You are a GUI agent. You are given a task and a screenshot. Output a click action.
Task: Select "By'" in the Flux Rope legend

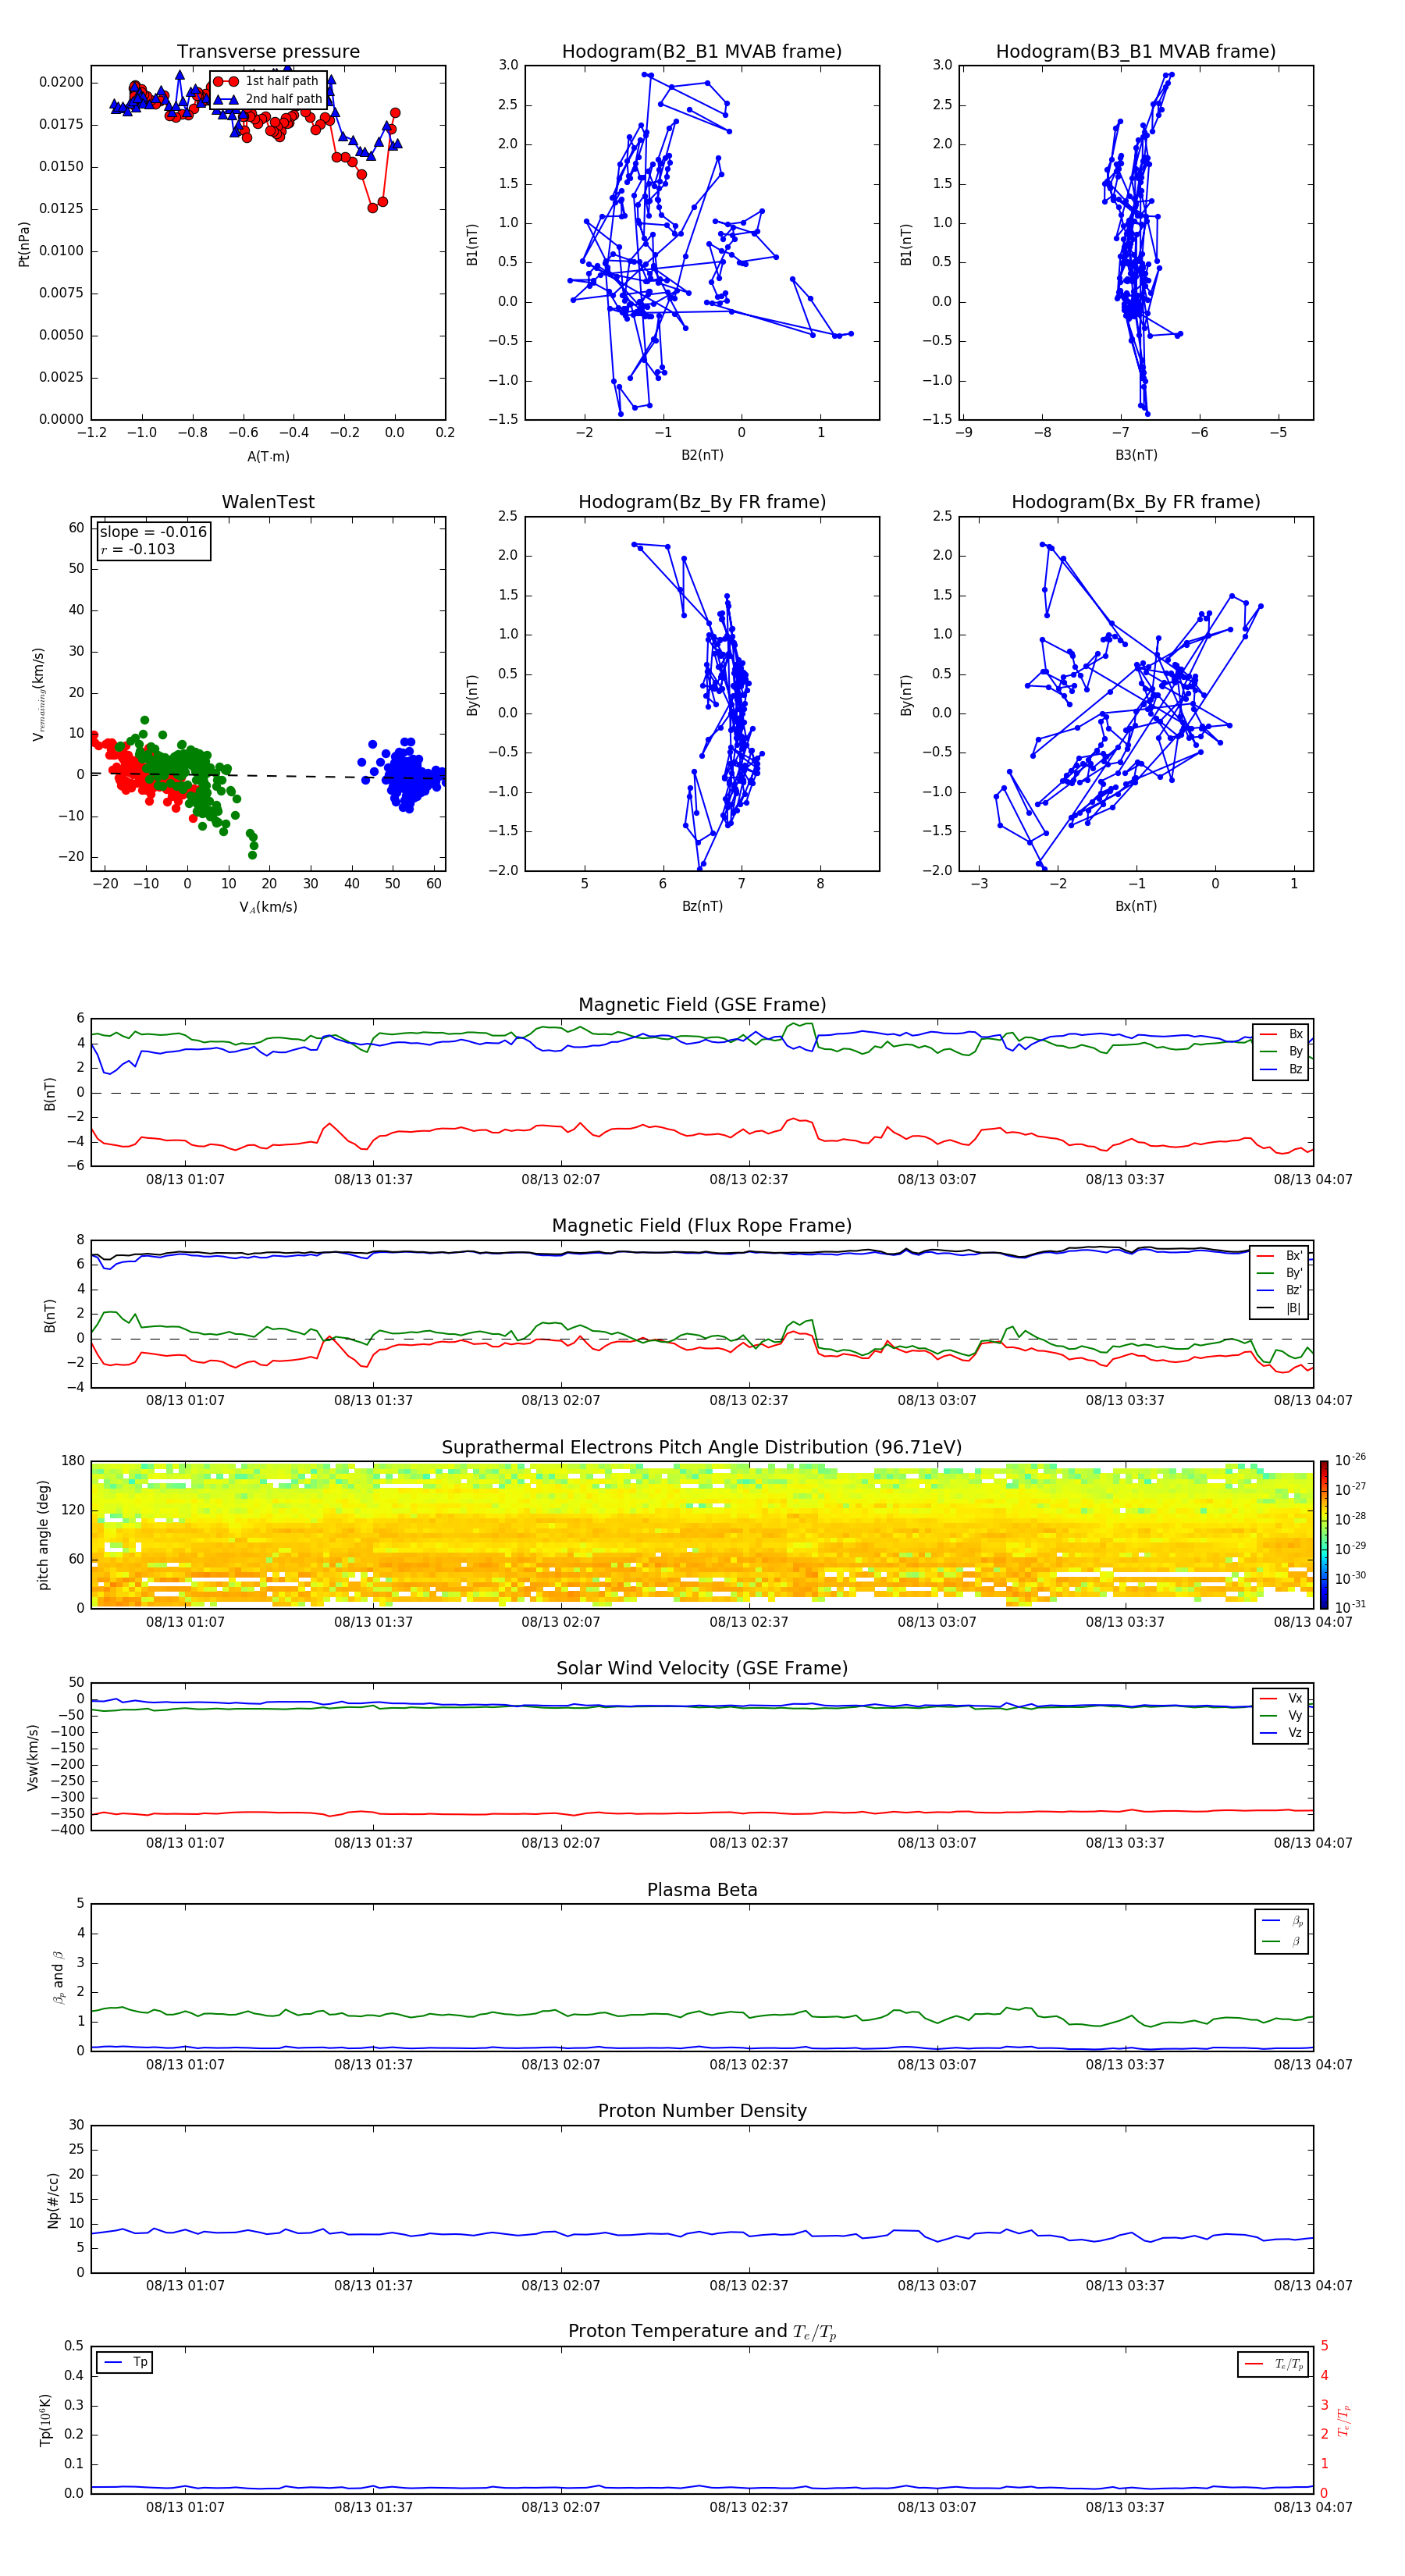[1279, 1273]
